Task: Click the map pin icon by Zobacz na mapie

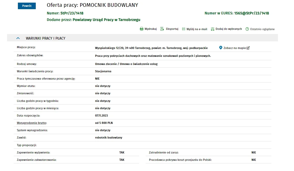Action: tap(221, 48)
